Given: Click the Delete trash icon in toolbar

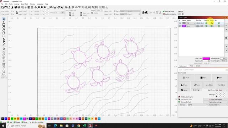Looking at the screenshot, I should [x=32, y=7].
